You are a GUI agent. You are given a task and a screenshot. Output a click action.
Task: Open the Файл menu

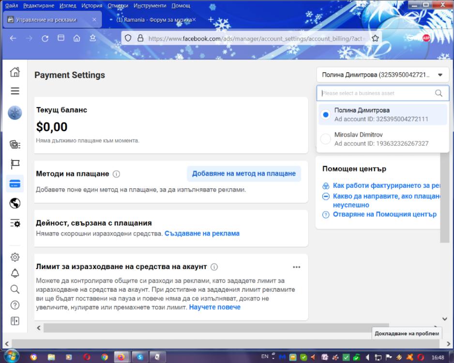tap(12, 5)
